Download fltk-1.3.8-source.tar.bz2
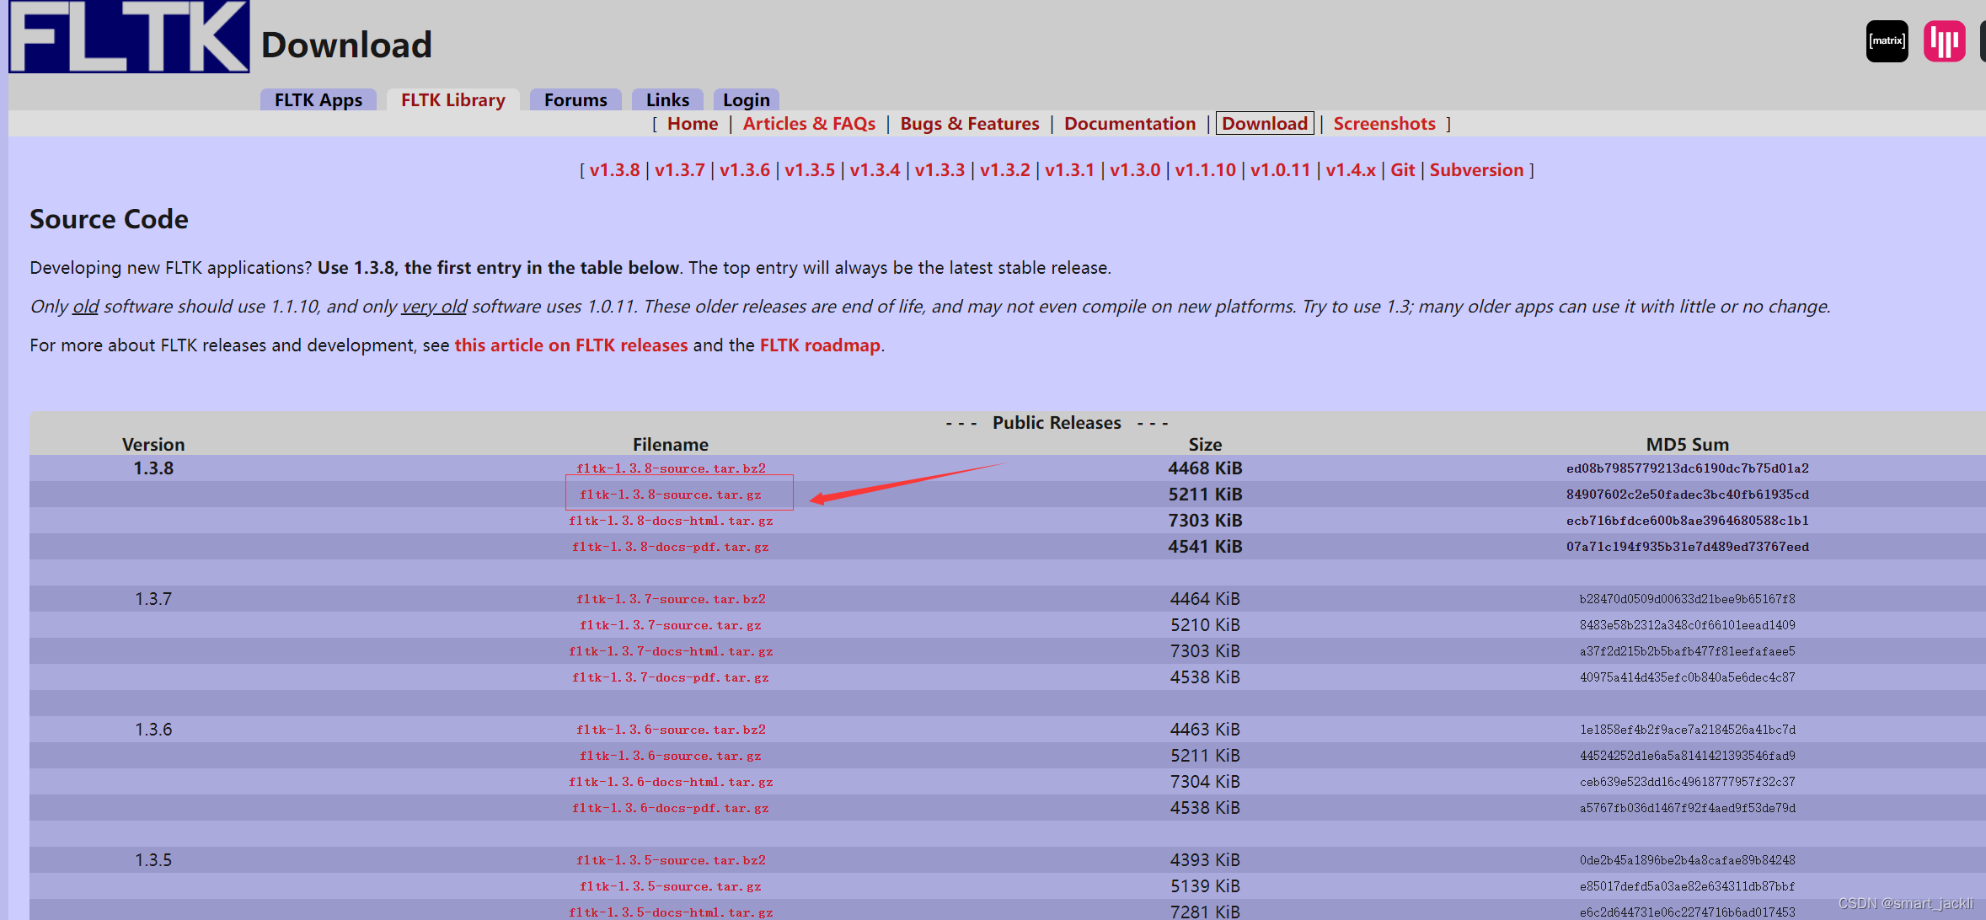The width and height of the screenshot is (1986, 920). pos(671,468)
